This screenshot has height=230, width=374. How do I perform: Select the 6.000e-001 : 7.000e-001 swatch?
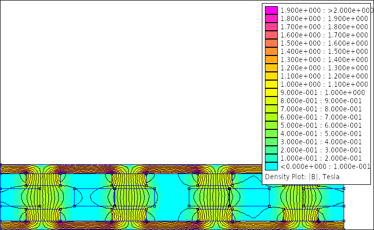point(271,117)
